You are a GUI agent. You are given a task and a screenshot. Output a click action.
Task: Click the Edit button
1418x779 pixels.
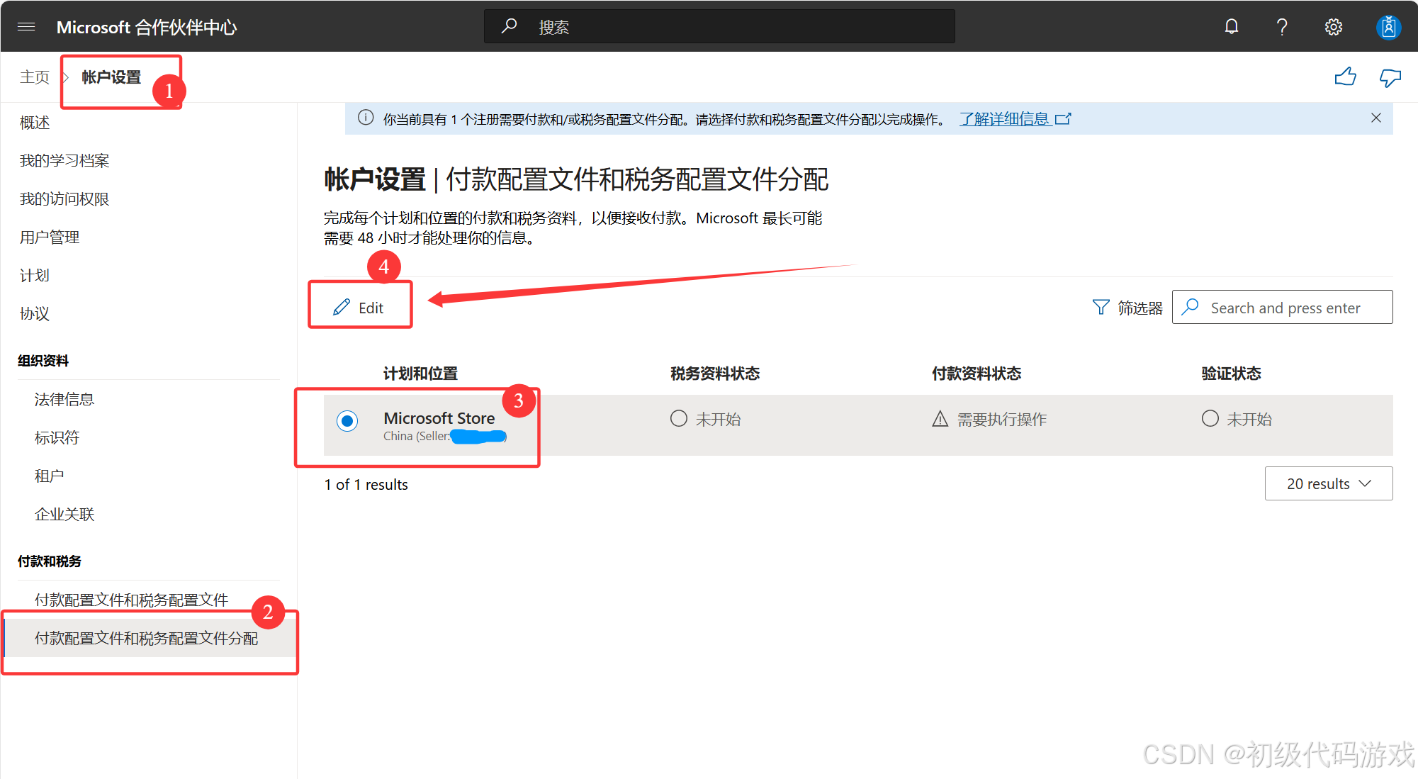(x=359, y=308)
